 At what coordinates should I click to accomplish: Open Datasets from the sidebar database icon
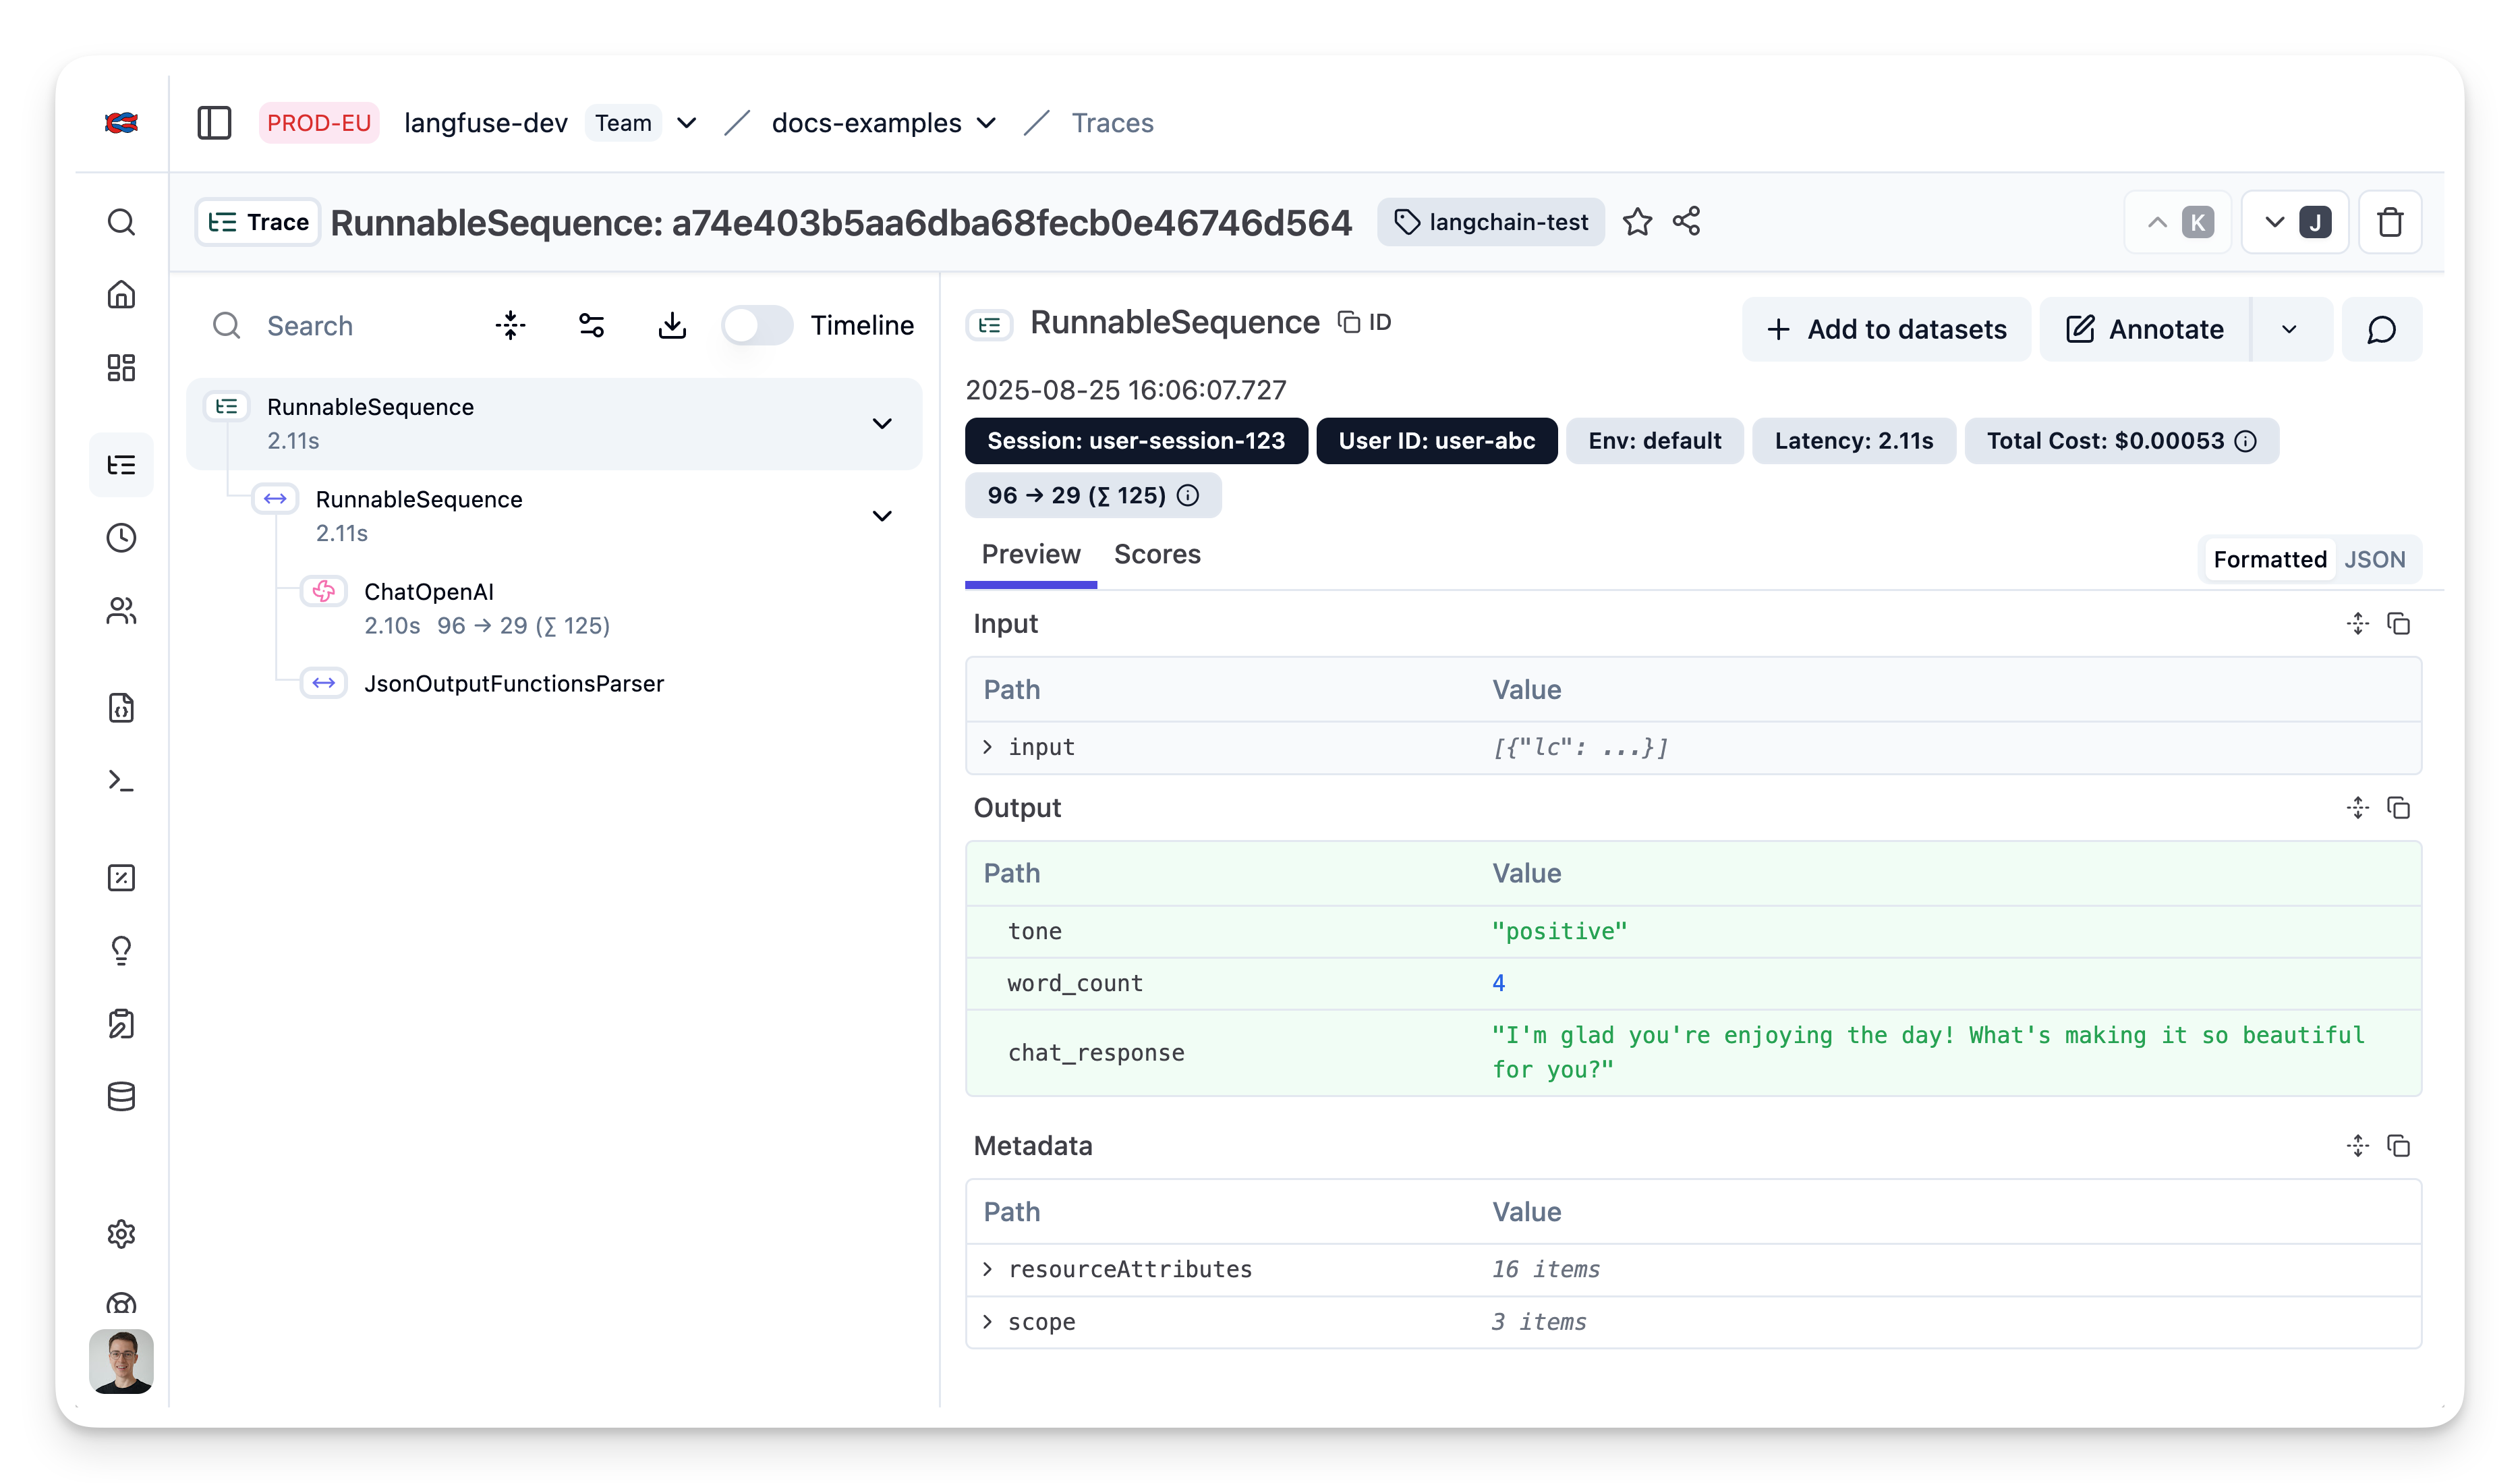coord(121,1096)
